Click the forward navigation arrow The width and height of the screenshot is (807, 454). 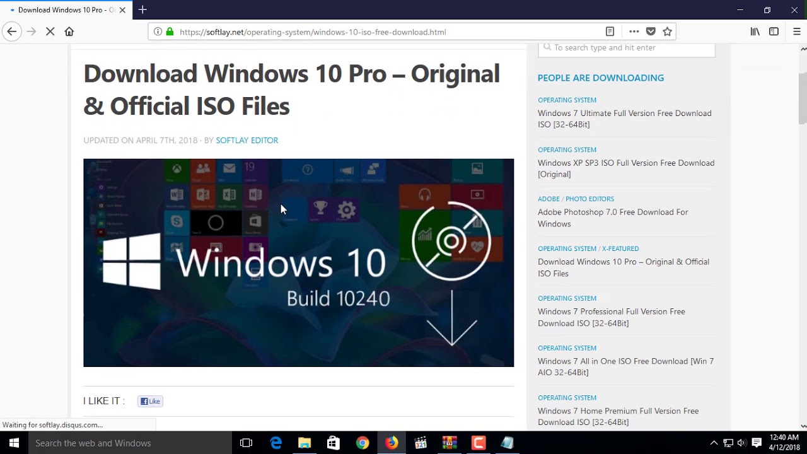pos(32,32)
